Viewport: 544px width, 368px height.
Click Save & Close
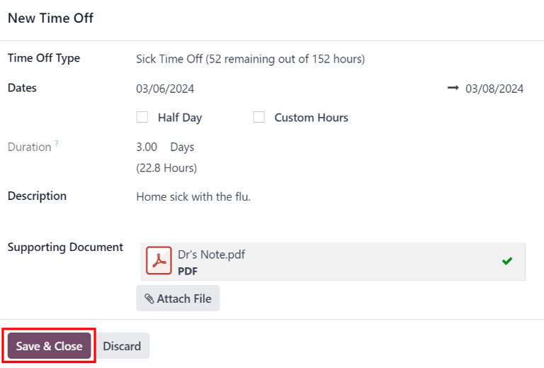click(50, 346)
